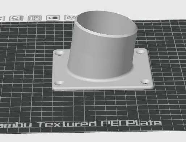Image resolution: width=186 pixels, height=142 pixels.
Task: Click the arrange objects plate icon
Action: (35, 18)
